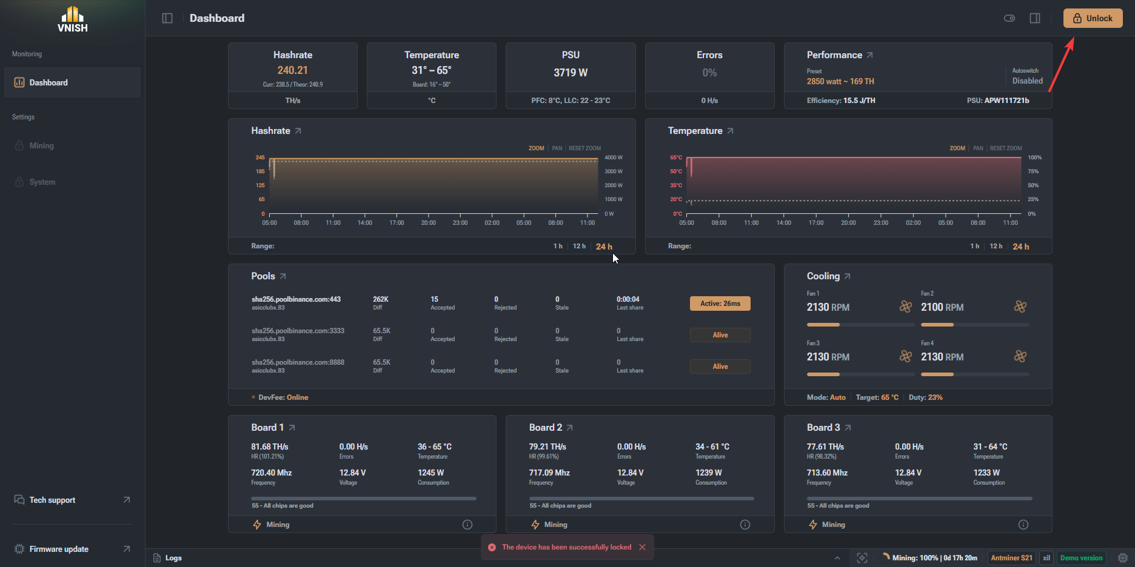
Task: Toggle the theme switch in header
Action: click(1009, 18)
